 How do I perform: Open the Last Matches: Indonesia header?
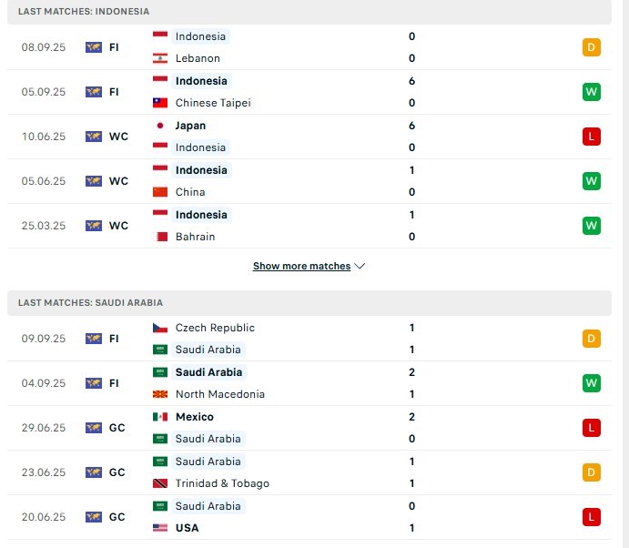coord(84,11)
